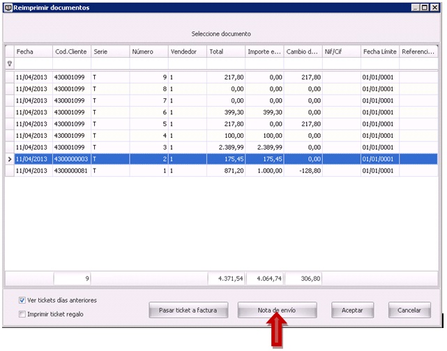Click the filter field under Número column
The image size is (447, 351).
click(x=149, y=63)
